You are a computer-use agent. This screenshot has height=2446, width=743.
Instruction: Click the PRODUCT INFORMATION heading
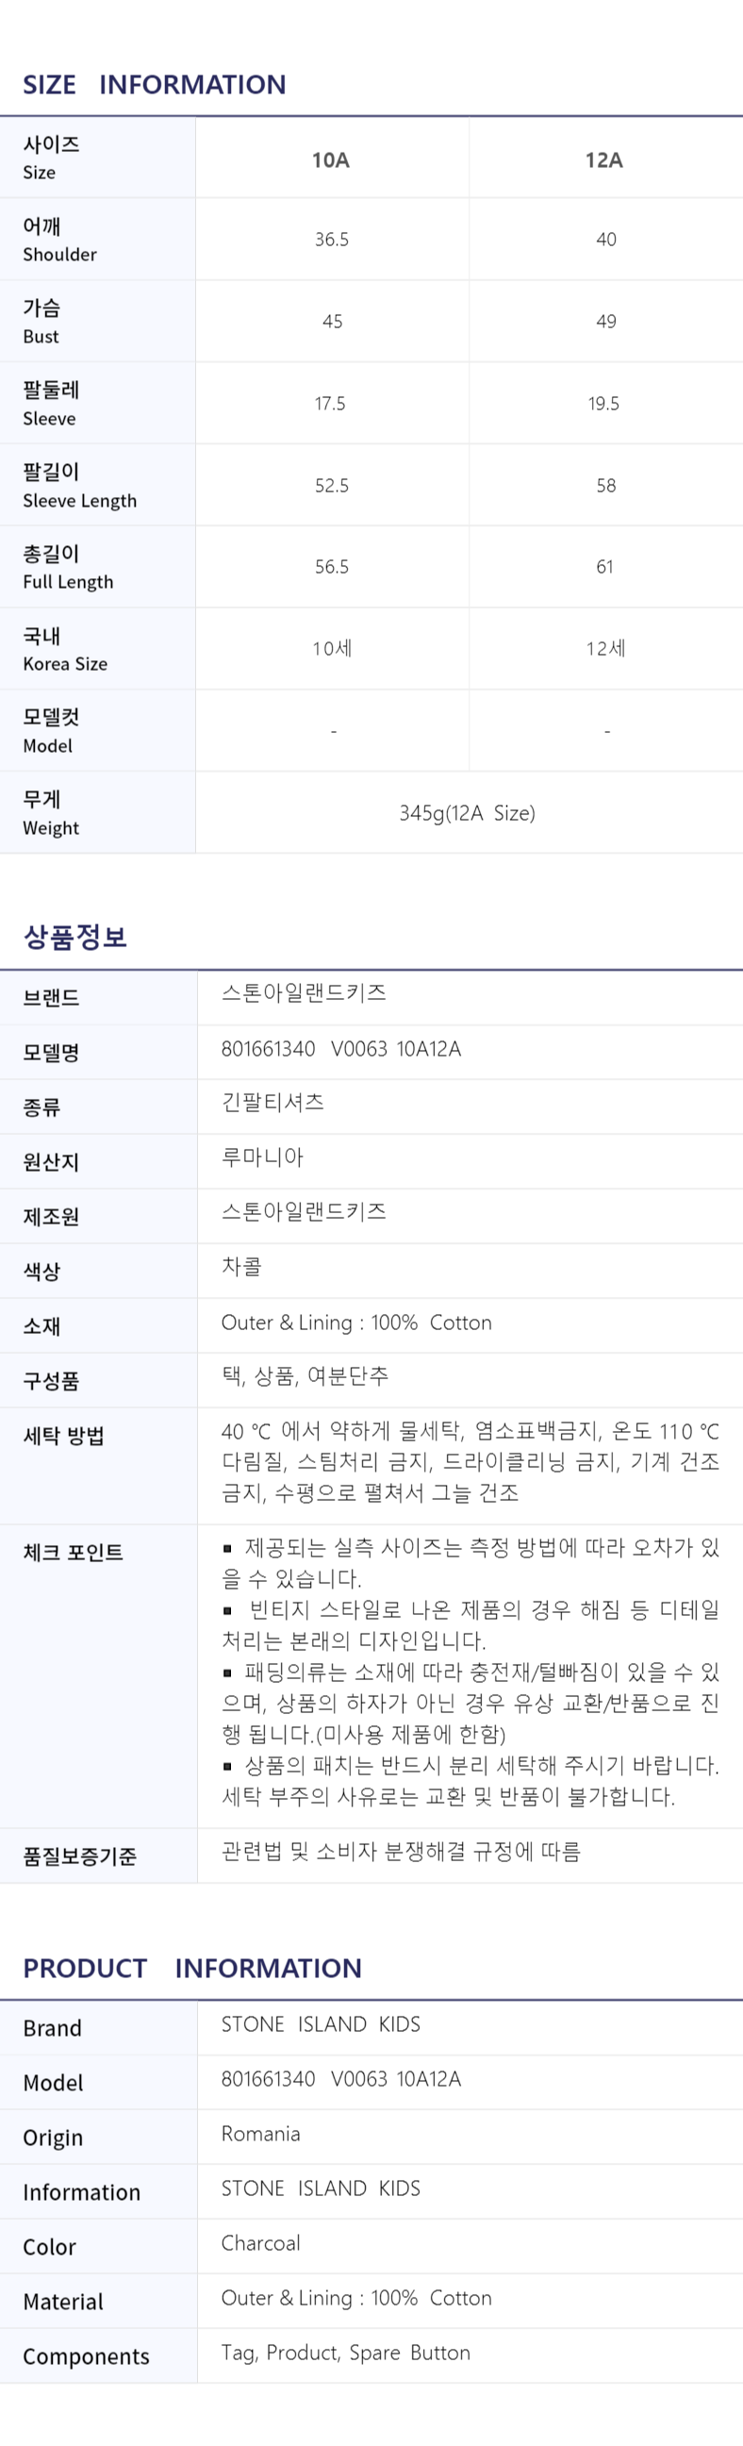click(192, 1968)
